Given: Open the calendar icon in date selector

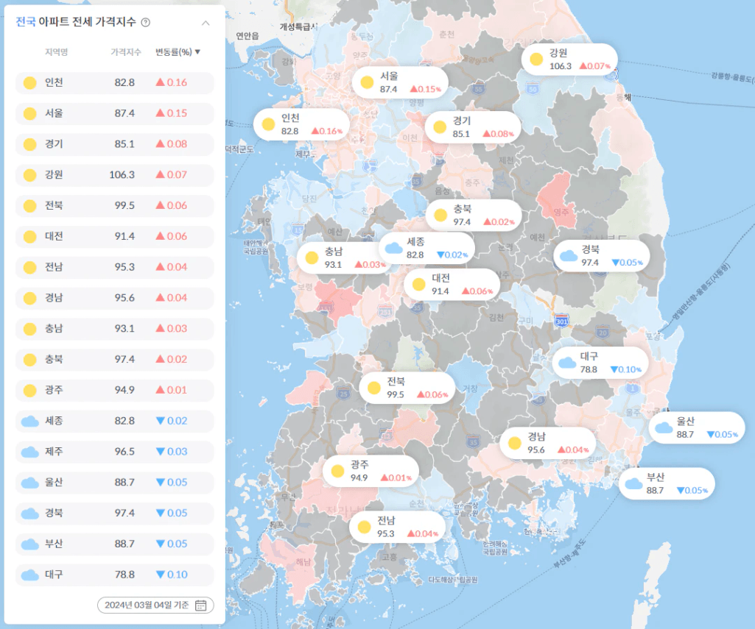Looking at the screenshot, I should click(201, 605).
